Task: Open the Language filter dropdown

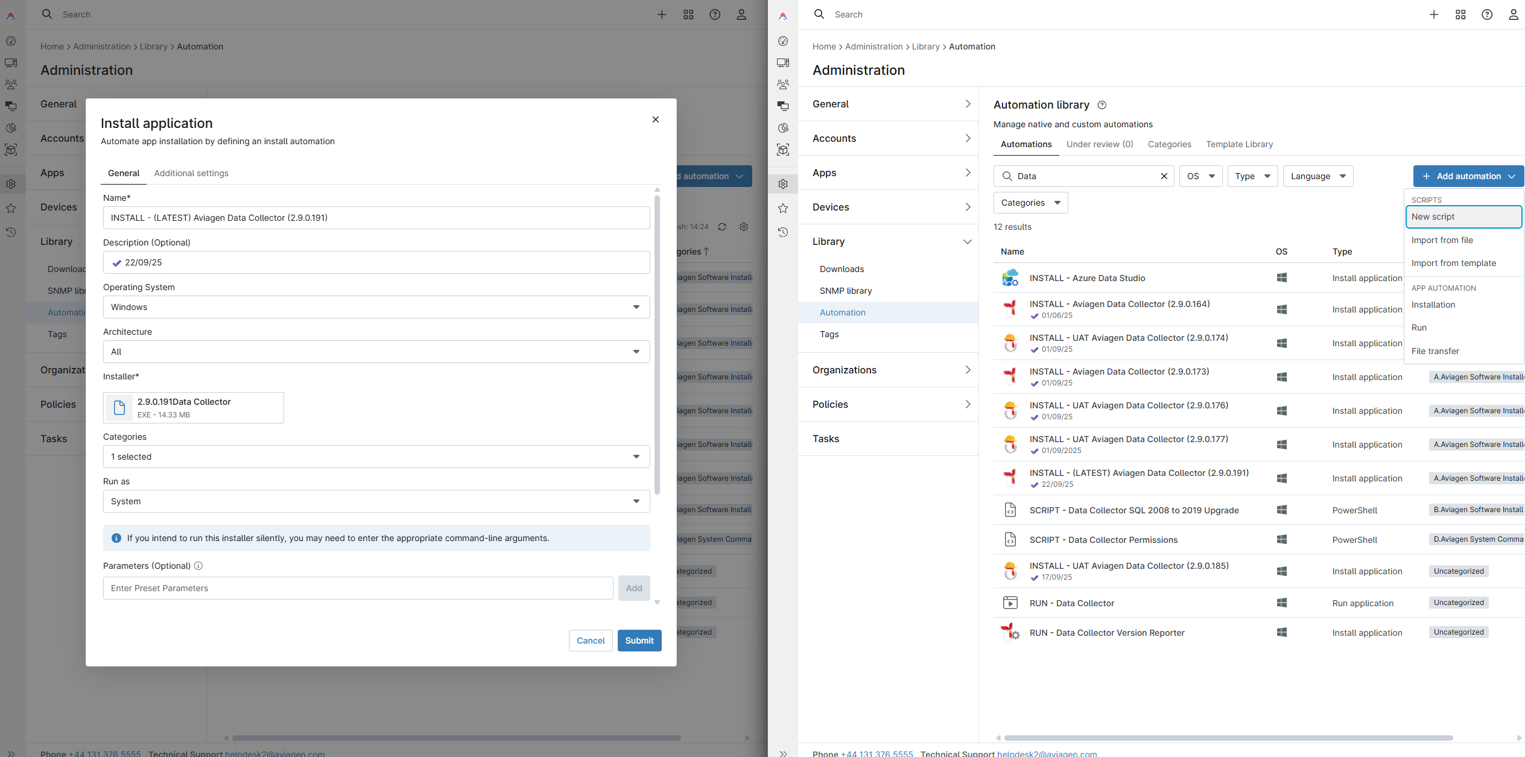Action: click(1317, 176)
